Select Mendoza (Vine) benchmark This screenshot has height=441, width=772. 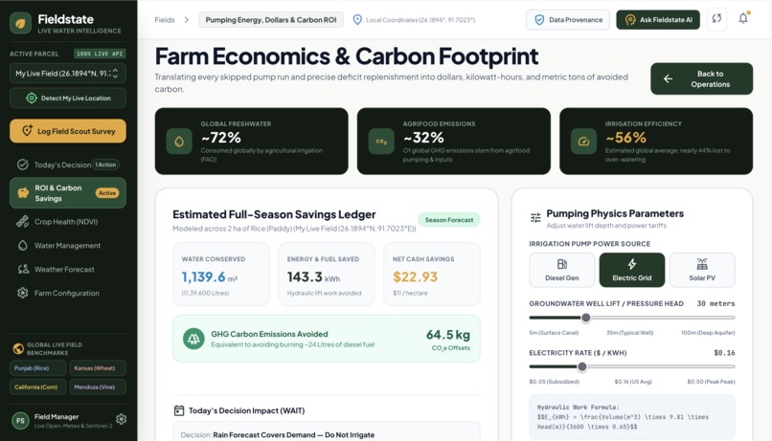pyautogui.click(x=98, y=386)
